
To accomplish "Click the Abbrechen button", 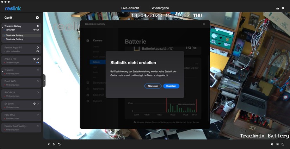I will [153, 86].
